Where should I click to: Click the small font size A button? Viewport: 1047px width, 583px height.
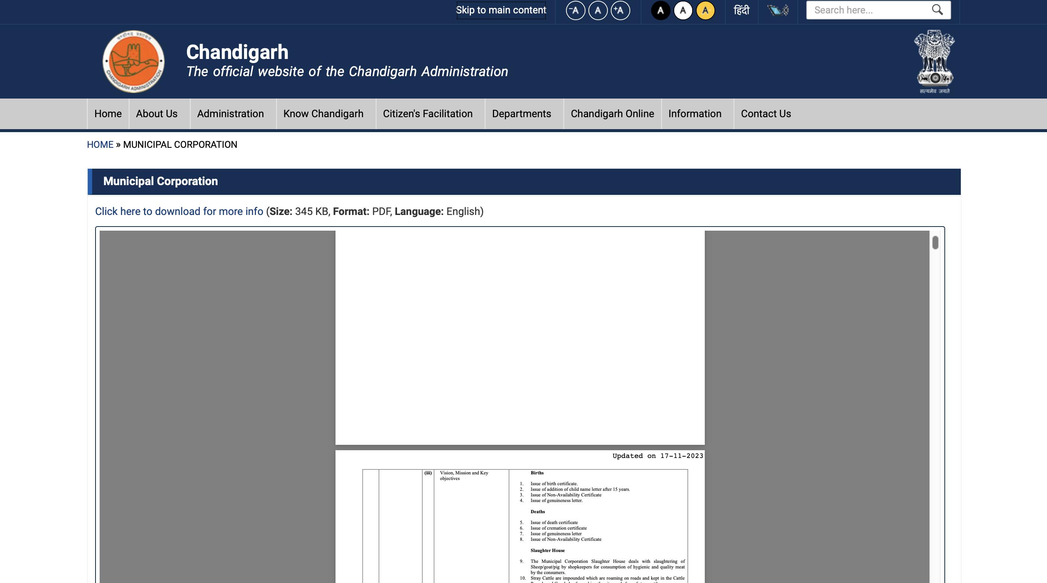point(574,10)
